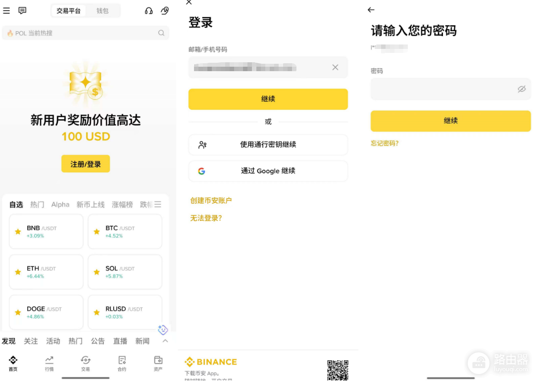Clear the email/phone field with X icon
Screen dimensions: 537x383
tap(335, 67)
